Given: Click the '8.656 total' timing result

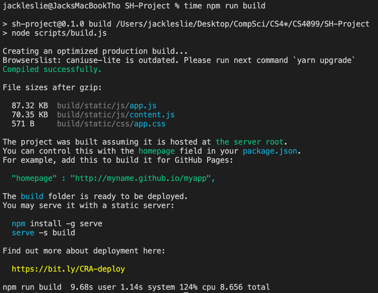Looking at the screenshot, I should (x=245, y=287).
